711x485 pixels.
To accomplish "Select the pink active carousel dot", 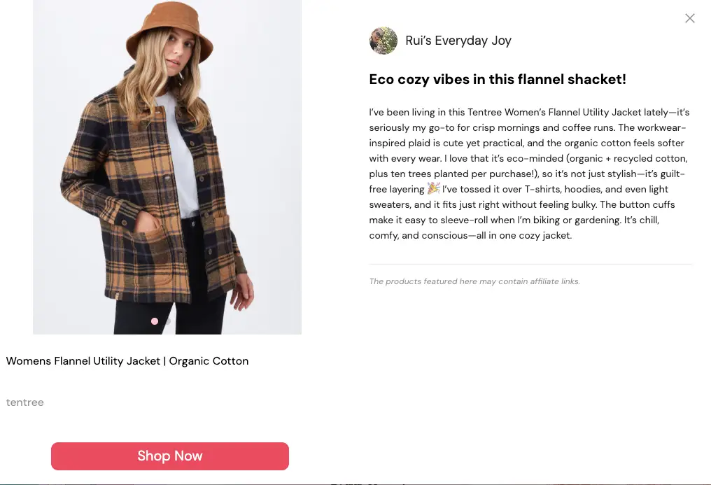I will tap(155, 321).
